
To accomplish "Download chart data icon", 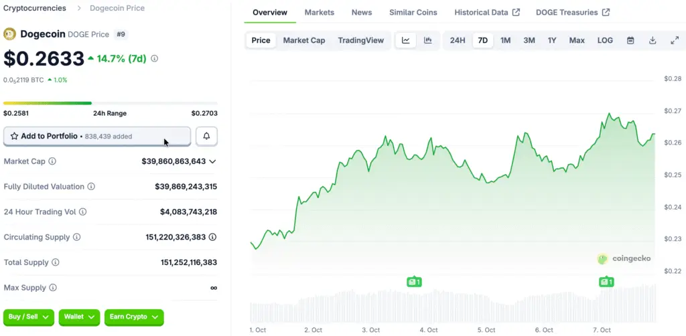I will click(x=653, y=40).
